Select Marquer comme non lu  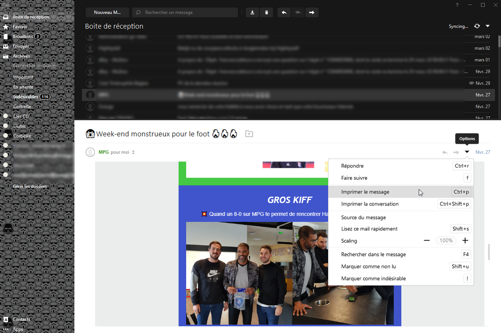[x=401, y=266]
